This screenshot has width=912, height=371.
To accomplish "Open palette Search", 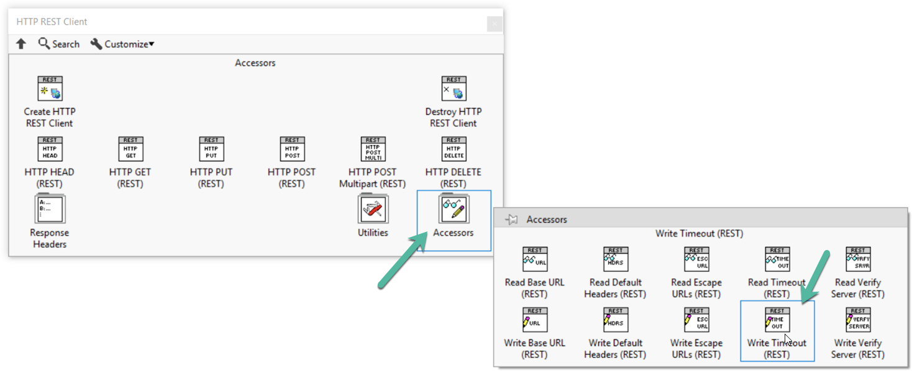I will pyautogui.click(x=59, y=44).
